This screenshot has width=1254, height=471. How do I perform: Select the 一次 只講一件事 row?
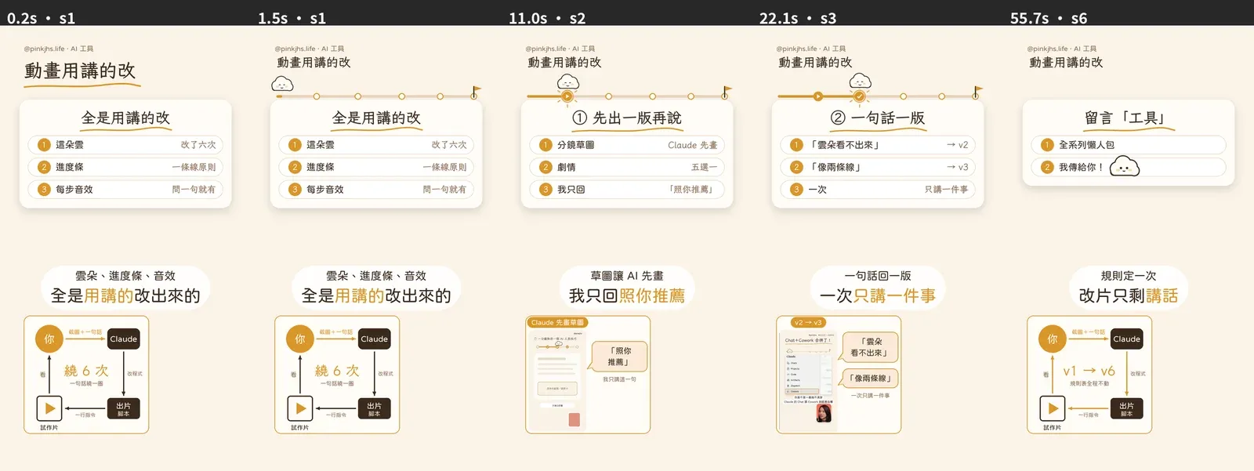click(878, 189)
